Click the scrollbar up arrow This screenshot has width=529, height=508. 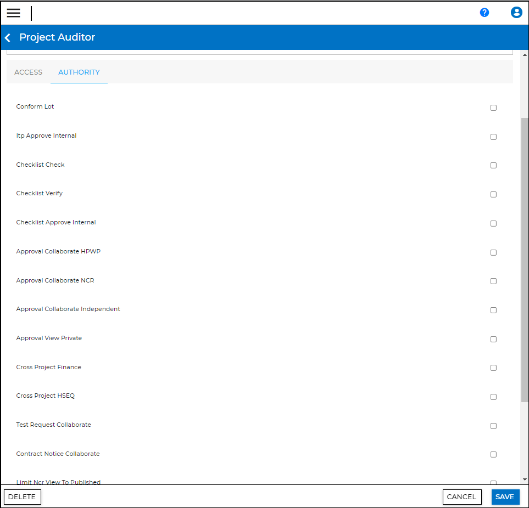[525, 54]
